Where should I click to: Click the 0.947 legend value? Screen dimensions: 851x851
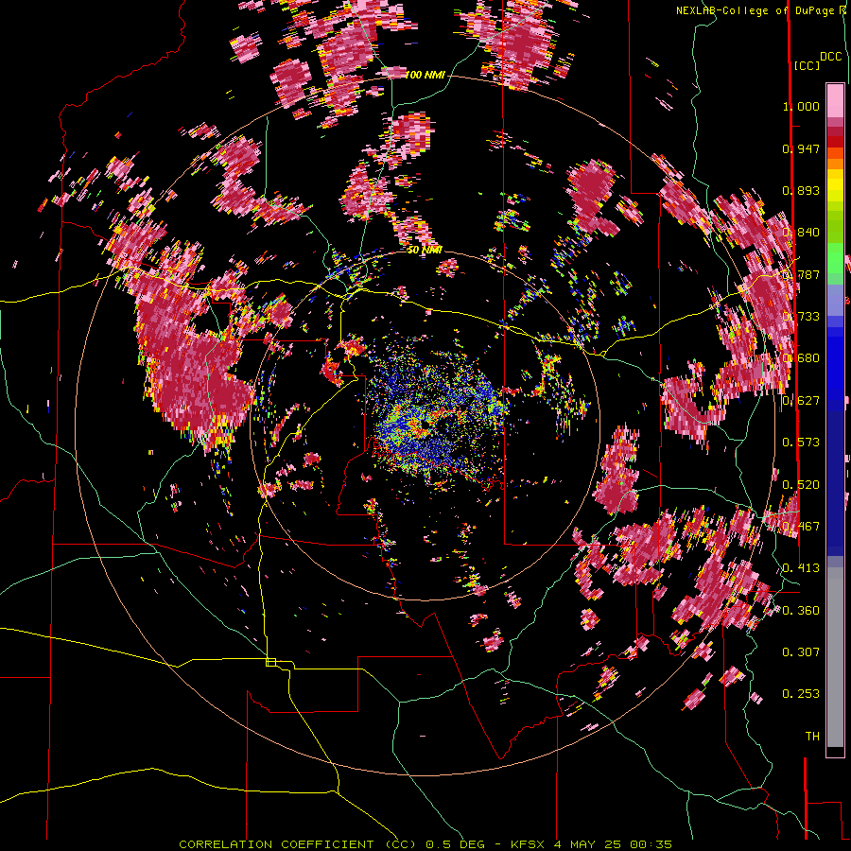click(801, 148)
